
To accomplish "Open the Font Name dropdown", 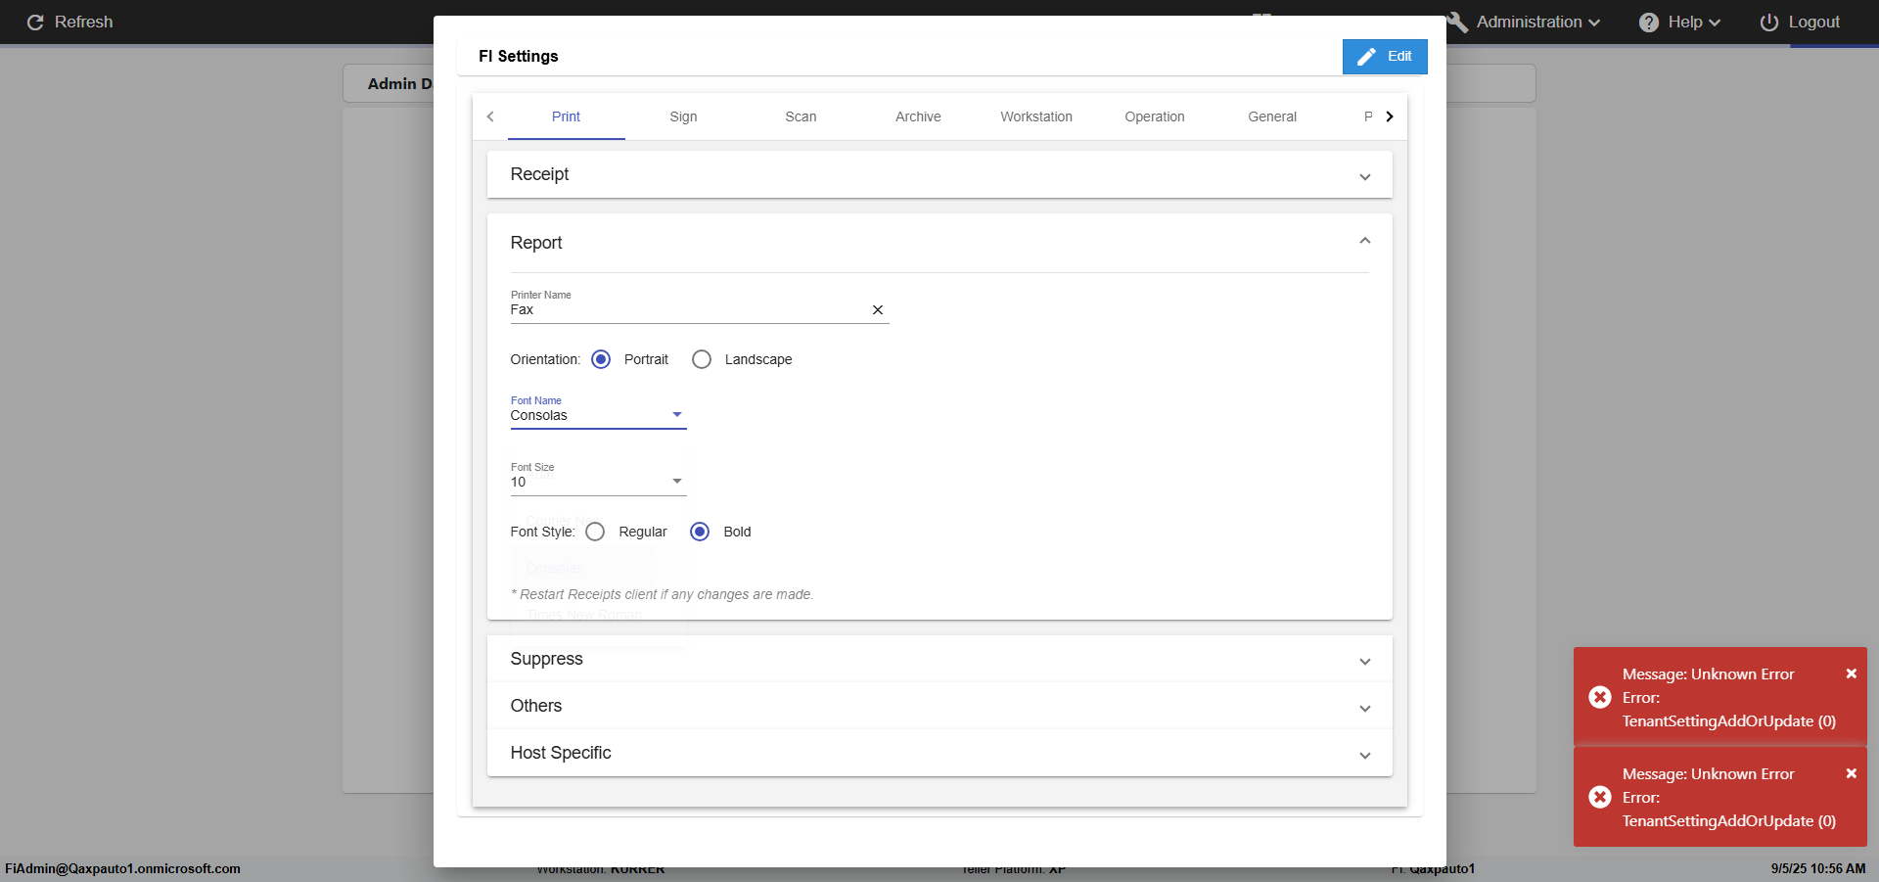I will point(598,415).
